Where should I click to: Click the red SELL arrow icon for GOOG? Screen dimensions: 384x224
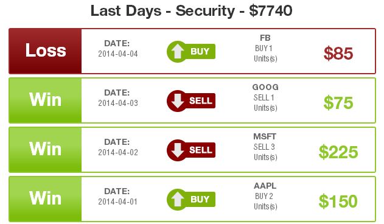(191, 100)
